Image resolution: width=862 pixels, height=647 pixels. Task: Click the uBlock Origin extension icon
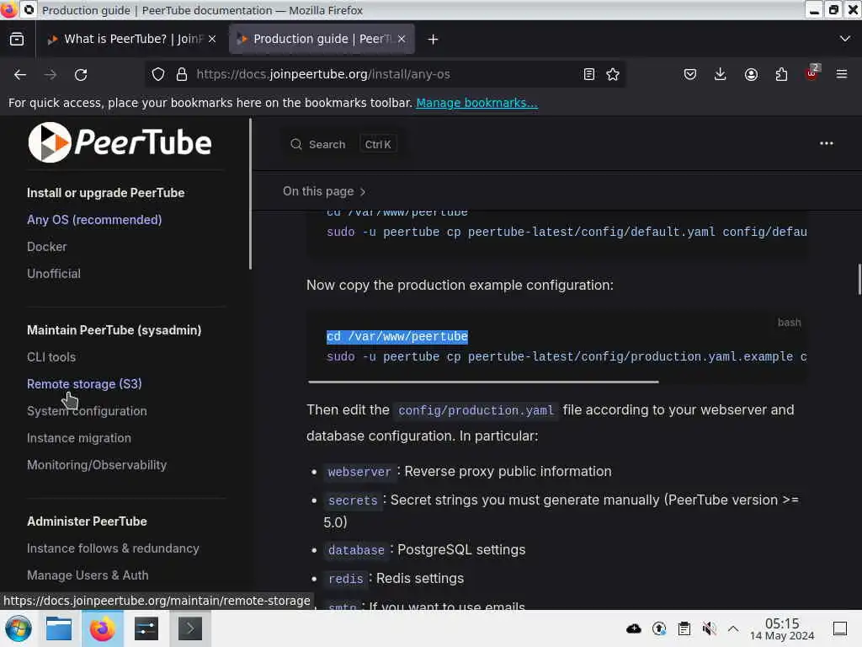(811, 73)
